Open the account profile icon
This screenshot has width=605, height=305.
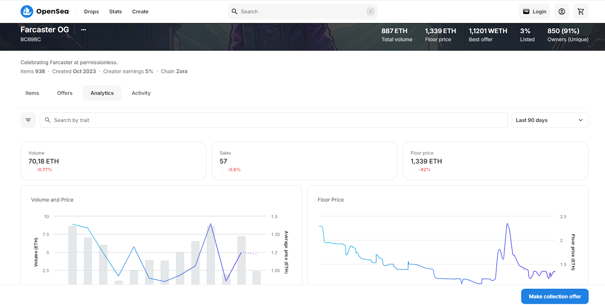coord(562,12)
